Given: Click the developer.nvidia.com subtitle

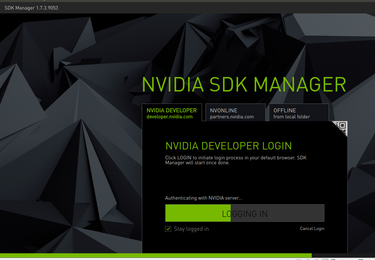Looking at the screenshot, I should 169,117.
